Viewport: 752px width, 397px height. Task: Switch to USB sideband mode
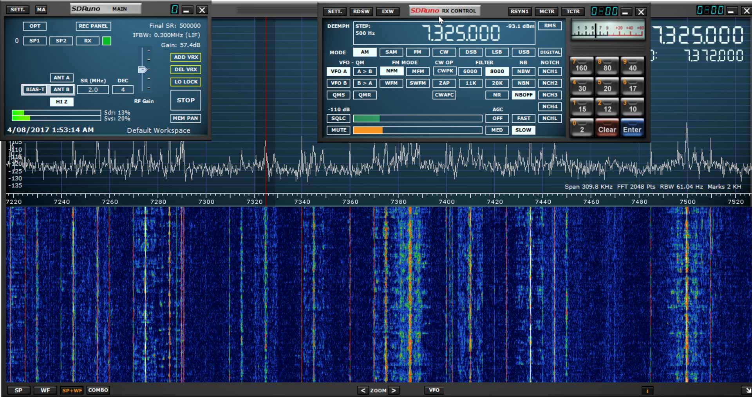(x=523, y=52)
